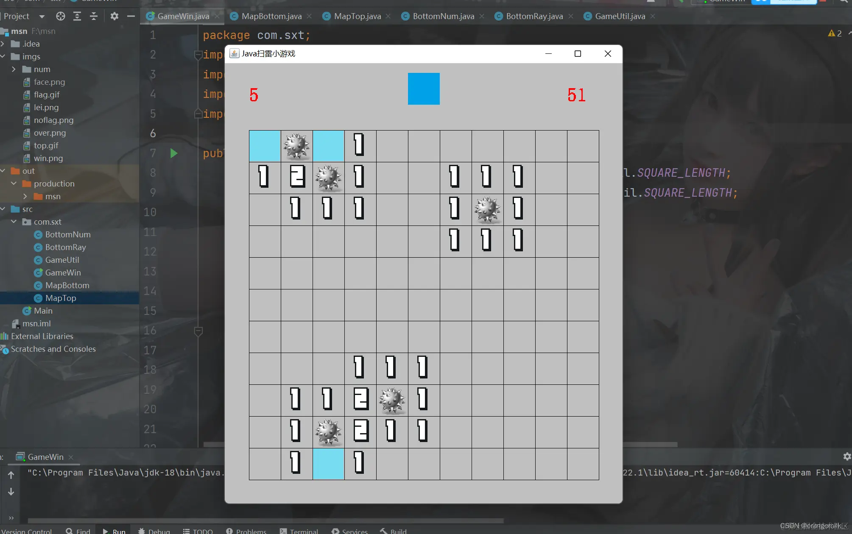
Task: Expand the num folder
Action: point(14,69)
